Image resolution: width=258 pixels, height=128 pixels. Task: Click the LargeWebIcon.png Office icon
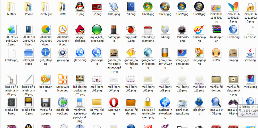click(62, 79)
